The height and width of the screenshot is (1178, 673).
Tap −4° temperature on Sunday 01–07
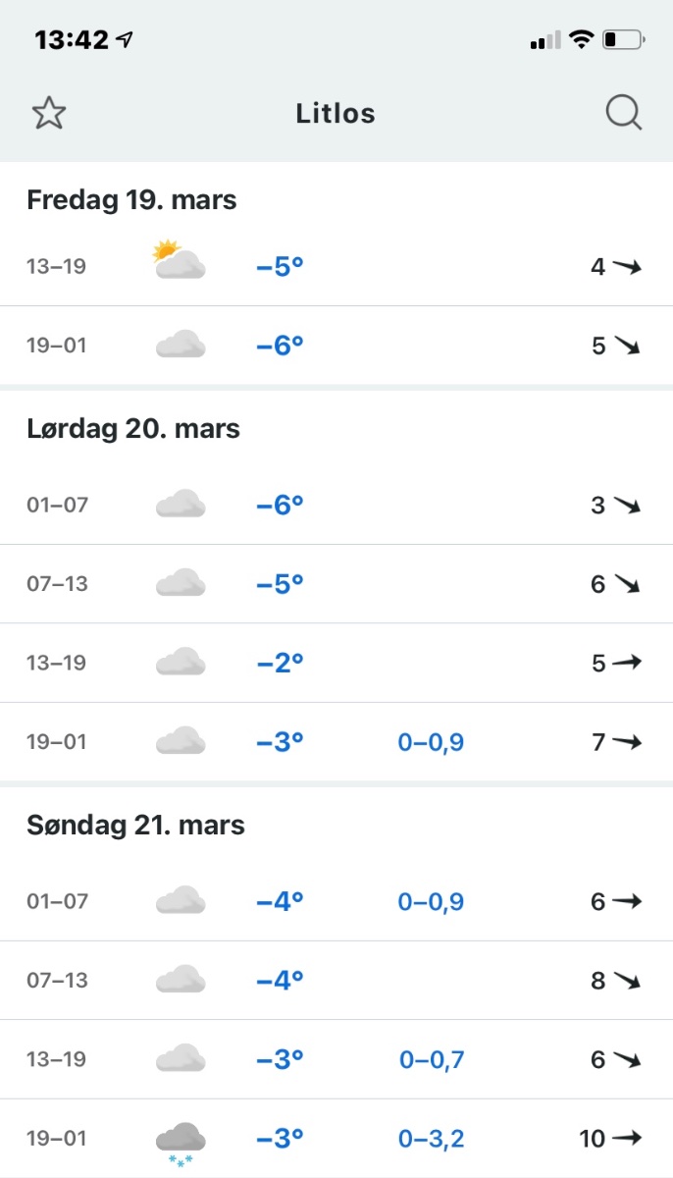coord(280,901)
